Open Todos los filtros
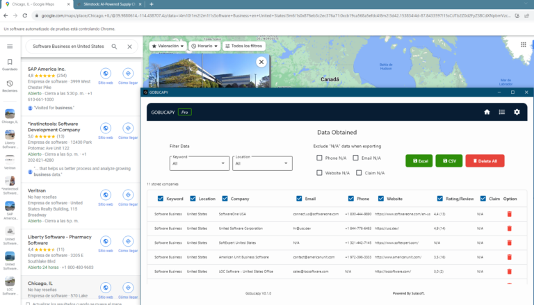This screenshot has width=534, height=305. (244, 46)
